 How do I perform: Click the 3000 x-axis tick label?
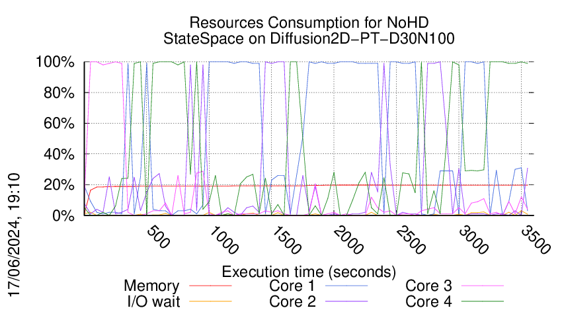[x=473, y=240]
